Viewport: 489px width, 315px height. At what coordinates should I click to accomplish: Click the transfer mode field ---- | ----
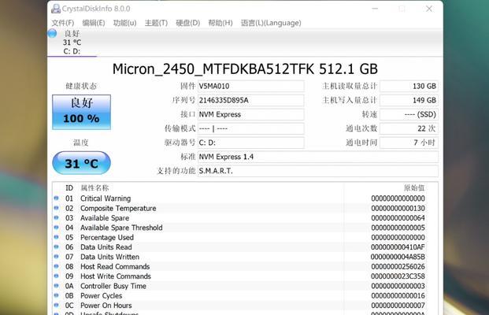[x=250, y=128]
